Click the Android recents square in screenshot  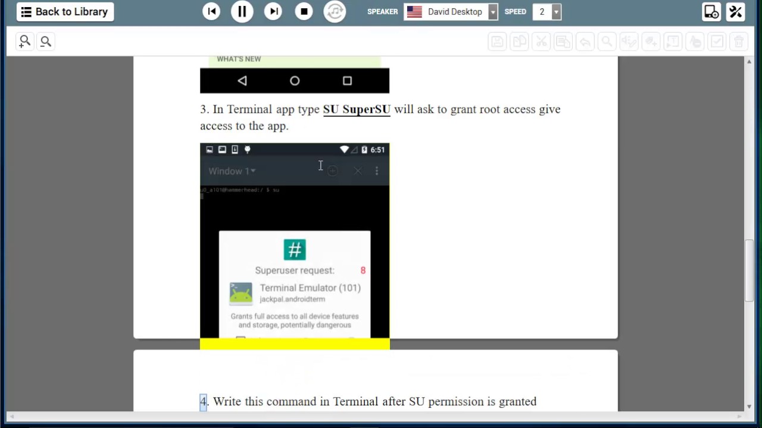coord(348,81)
